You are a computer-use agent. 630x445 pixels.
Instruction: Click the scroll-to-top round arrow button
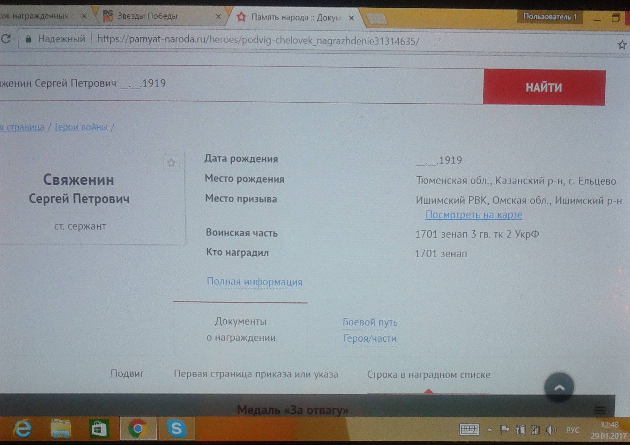tap(559, 388)
